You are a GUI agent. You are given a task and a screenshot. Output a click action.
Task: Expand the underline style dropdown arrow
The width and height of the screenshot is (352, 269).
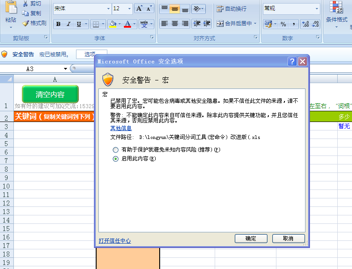86,24
